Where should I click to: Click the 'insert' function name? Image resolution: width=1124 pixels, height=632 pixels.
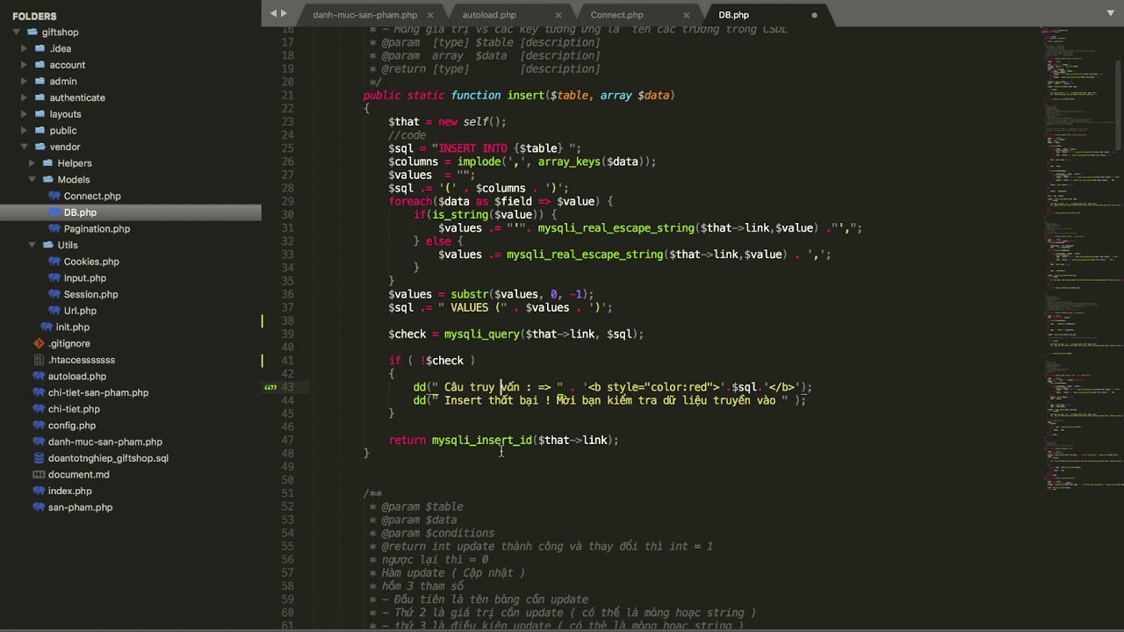(x=525, y=96)
